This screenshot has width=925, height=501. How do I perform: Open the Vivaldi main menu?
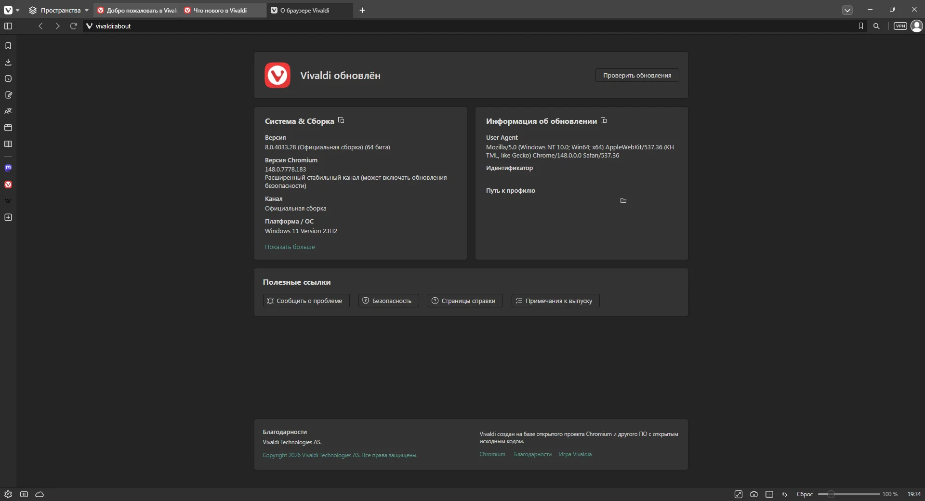coord(12,10)
